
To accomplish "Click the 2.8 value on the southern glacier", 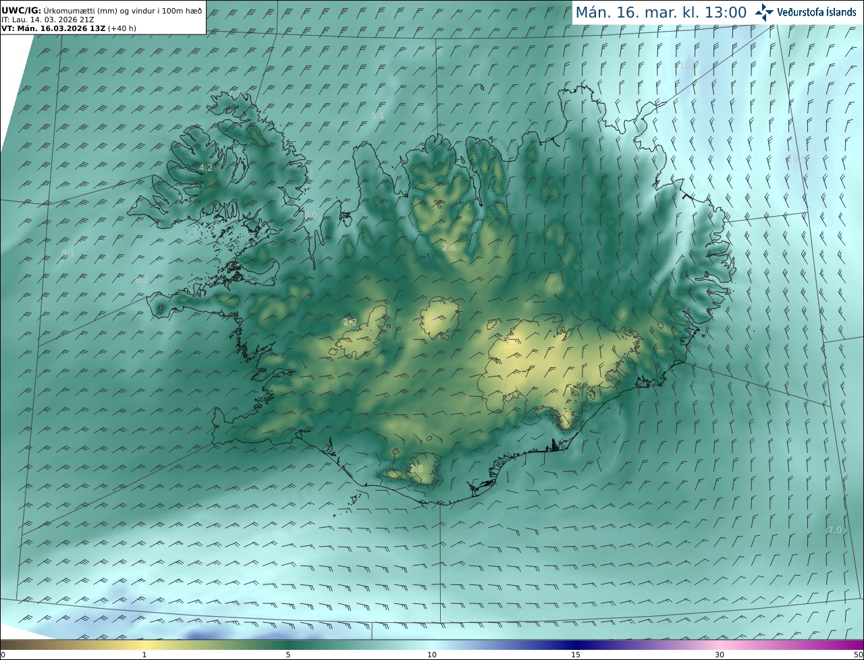I will [x=416, y=469].
